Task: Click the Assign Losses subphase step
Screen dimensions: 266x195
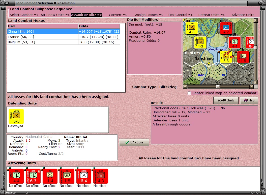Action: click(149, 15)
